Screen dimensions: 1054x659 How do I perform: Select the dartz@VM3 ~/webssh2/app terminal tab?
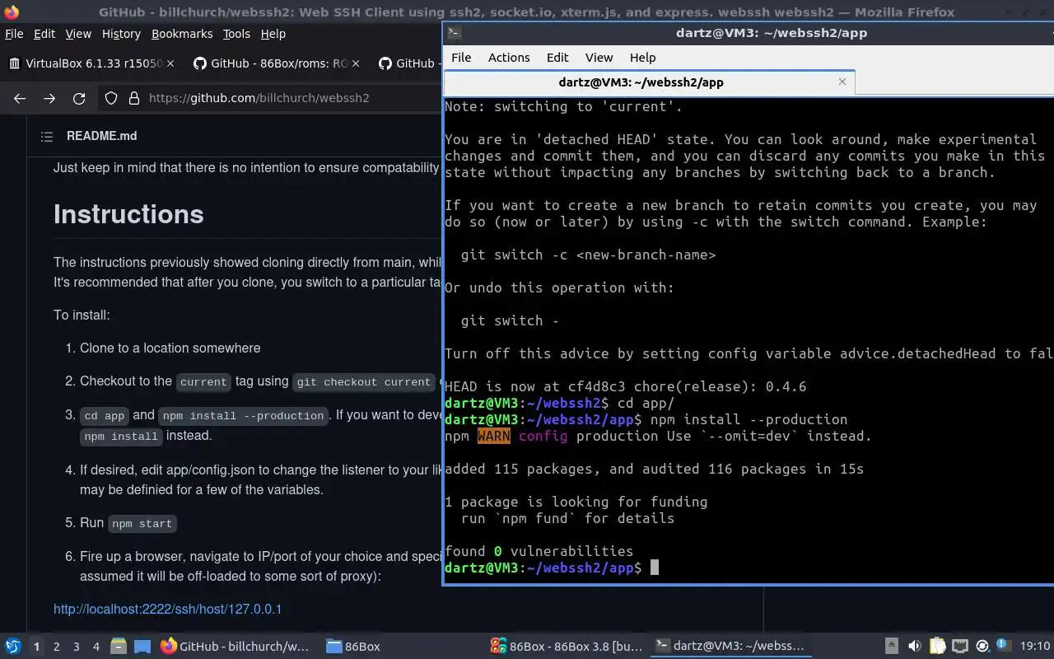pos(649,82)
